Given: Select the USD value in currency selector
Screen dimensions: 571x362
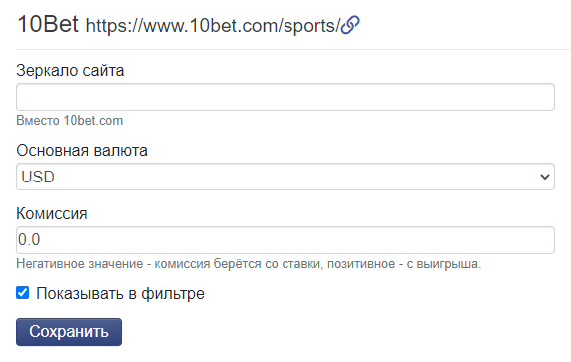Looking at the screenshot, I should pyautogui.click(x=38, y=177).
